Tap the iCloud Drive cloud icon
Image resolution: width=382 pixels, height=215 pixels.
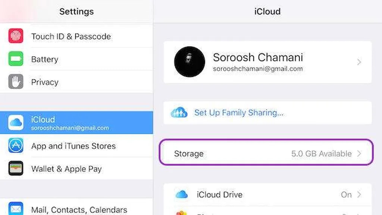pyautogui.click(x=182, y=195)
